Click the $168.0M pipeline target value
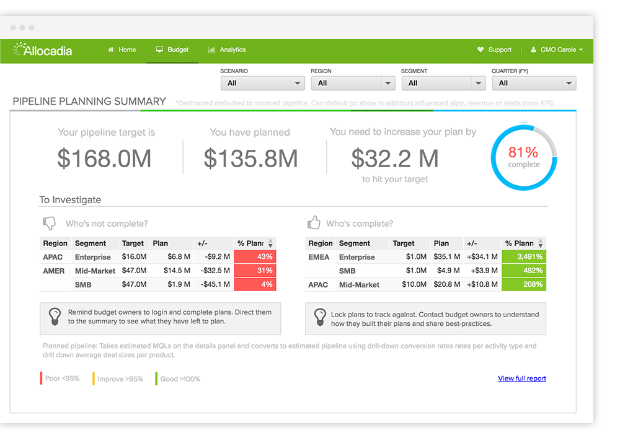620x441 pixels. [104, 159]
